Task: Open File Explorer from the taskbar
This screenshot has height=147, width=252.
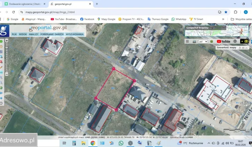Action: (83, 143)
